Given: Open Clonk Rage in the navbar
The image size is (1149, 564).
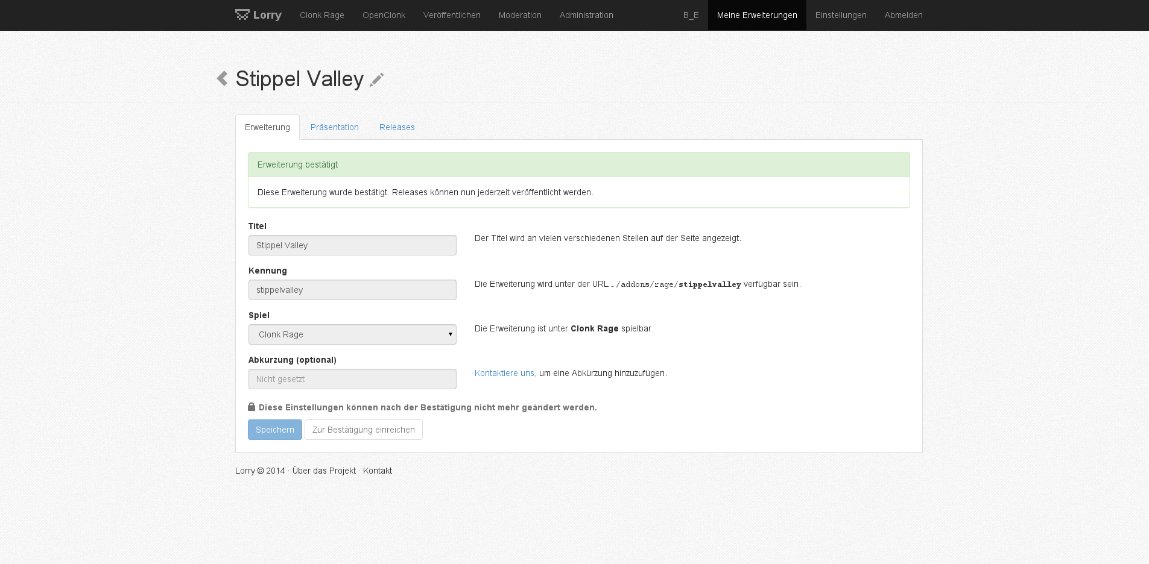Looking at the screenshot, I should (x=321, y=15).
